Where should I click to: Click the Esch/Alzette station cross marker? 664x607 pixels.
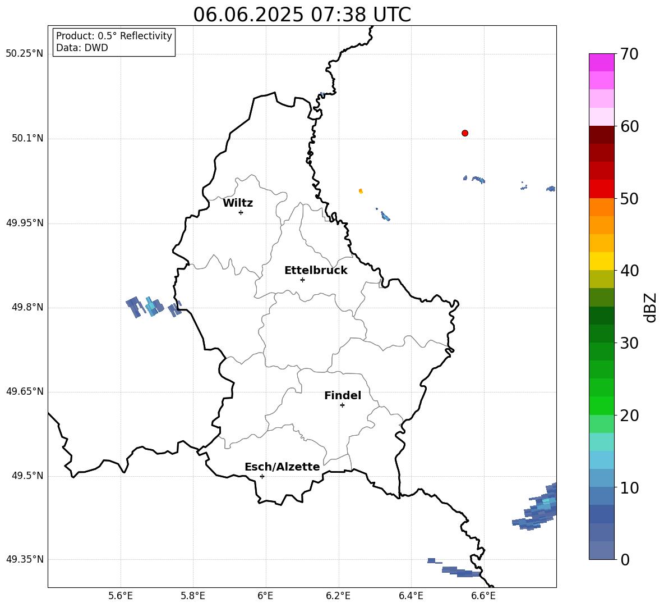262,476
